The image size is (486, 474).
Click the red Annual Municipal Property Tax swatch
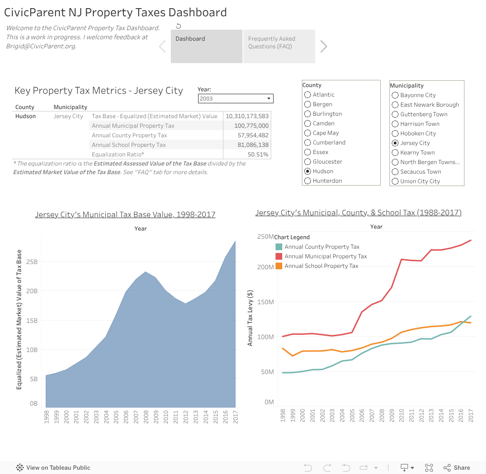pos(279,256)
